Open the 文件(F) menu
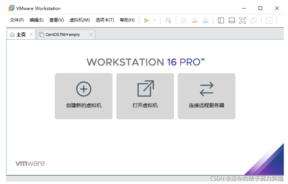The width and height of the screenshot is (288, 184). pyautogui.click(x=17, y=20)
